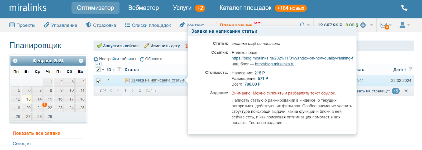Open the Управление section
The height and width of the screenshot is (150, 422).
61,25
